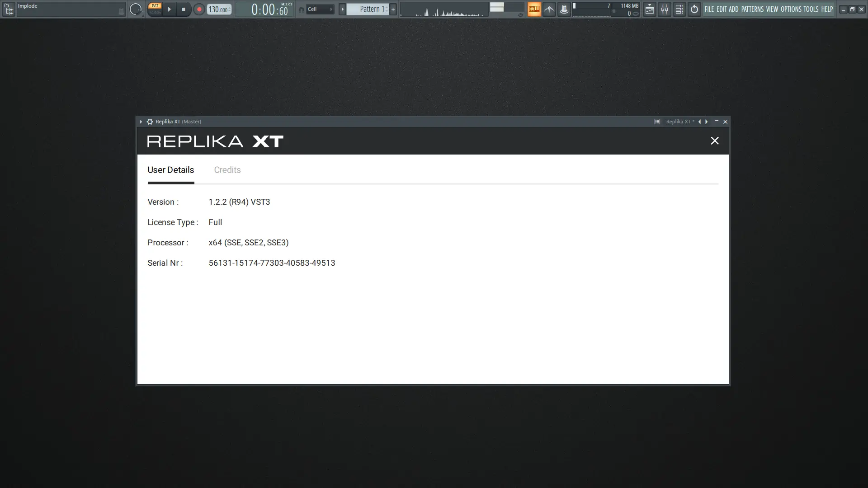Close the Replika XT about panel

tap(714, 141)
